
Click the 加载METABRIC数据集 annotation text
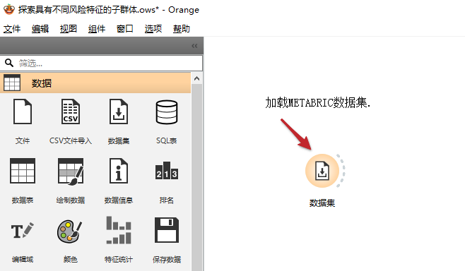(x=317, y=103)
